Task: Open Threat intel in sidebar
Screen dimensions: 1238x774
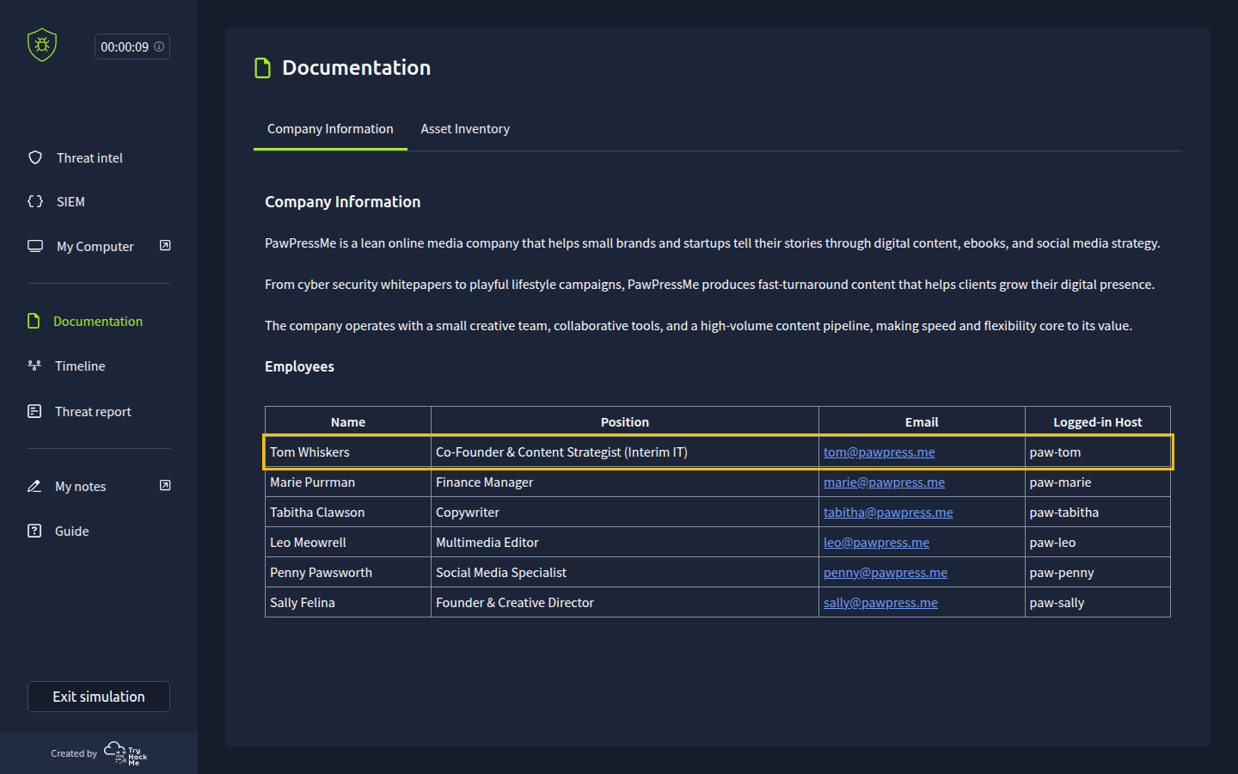Action: pyautogui.click(x=89, y=157)
